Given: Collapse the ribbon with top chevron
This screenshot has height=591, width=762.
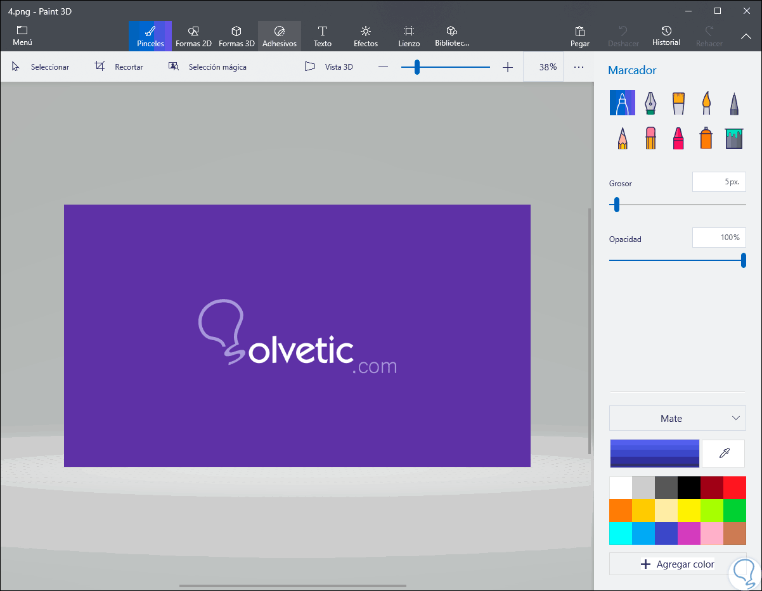Looking at the screenshot, I should tap(746, 36).
